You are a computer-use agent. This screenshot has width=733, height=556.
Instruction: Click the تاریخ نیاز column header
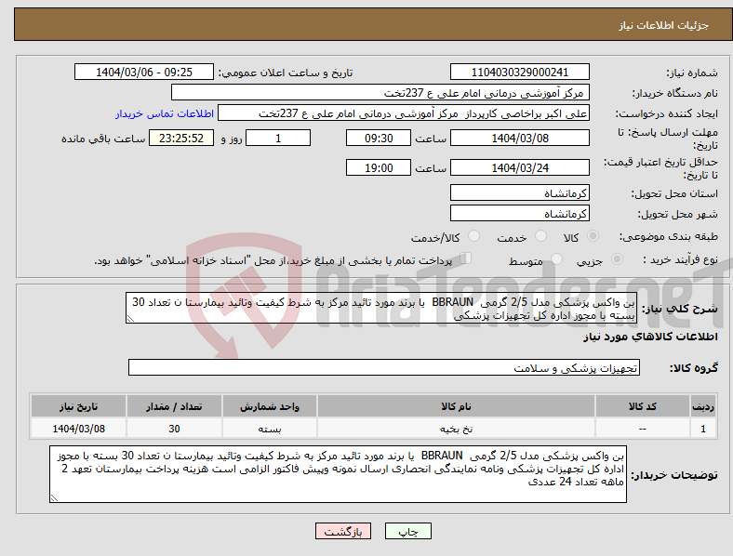click(x=78, y=406)
